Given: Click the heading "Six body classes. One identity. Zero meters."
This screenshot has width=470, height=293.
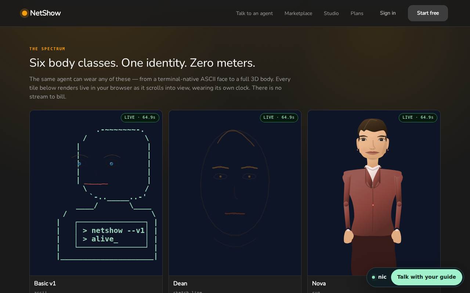Looking at the screenshot, I should (x=142, y=63).
